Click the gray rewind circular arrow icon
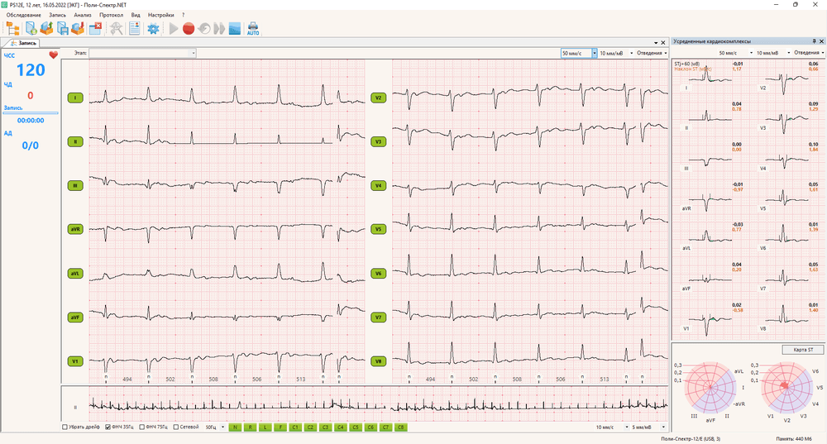 click(x=204, y=28)
